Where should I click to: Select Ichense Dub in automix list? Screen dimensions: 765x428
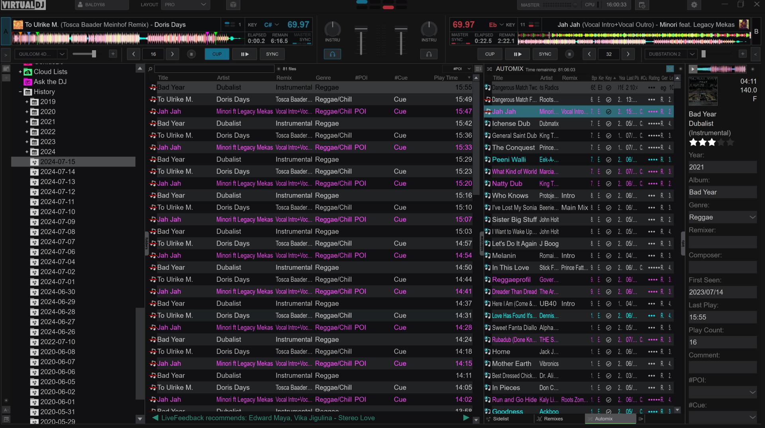pyautogui.click(x=579, y=124)
